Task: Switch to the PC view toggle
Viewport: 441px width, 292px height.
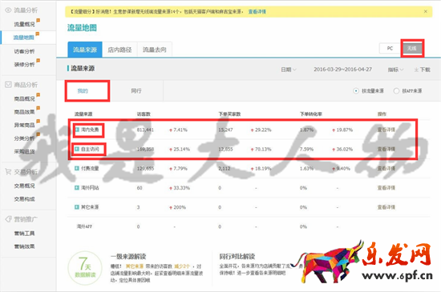Action: pos(390,48)
